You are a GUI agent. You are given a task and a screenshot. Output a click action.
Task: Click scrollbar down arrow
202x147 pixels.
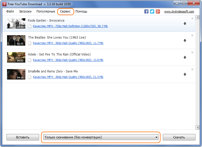[197, 127]
